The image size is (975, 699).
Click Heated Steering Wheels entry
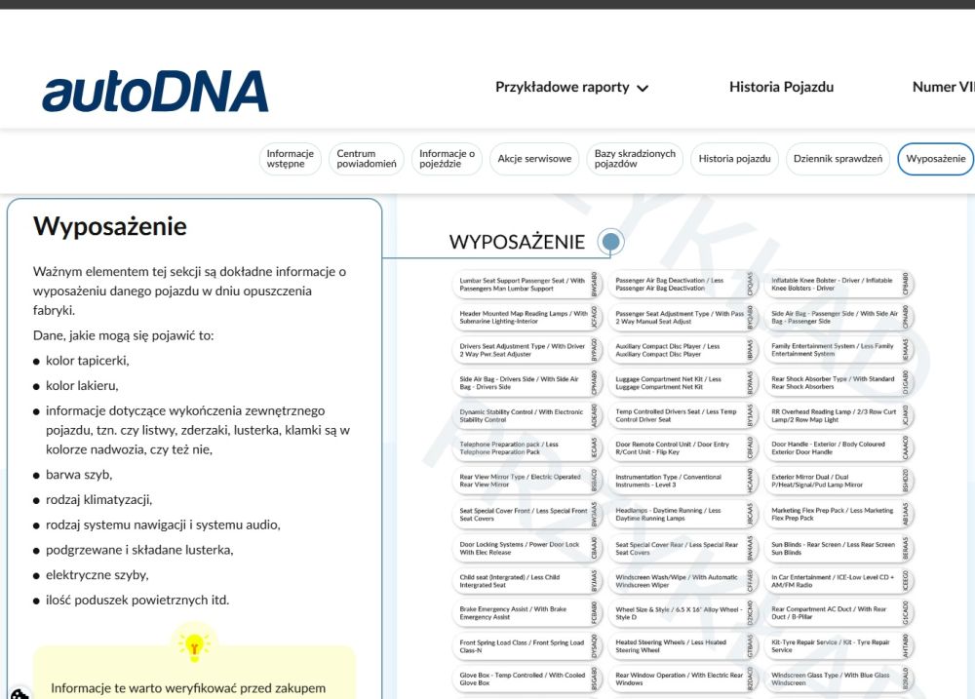coord(682,646)
